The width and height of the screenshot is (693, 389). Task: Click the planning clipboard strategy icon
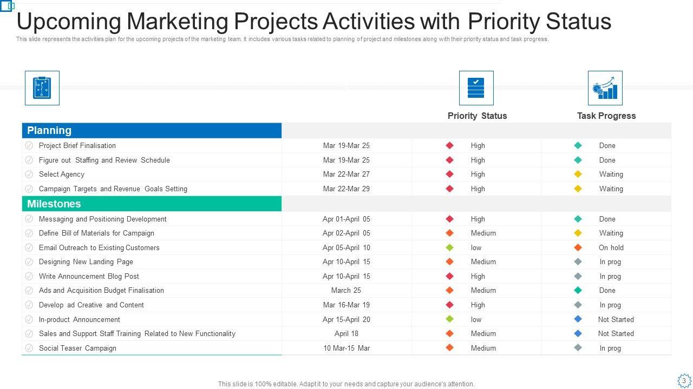(42, 88)
